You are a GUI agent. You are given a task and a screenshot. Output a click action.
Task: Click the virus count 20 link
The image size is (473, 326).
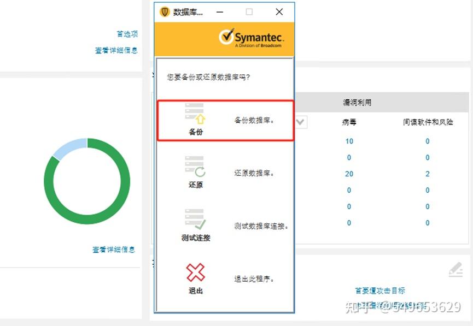349,174
